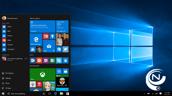The height and width of the screenshot is (96, 172).
Task: Launch the Twitter tile
Action: click(66, 49)
